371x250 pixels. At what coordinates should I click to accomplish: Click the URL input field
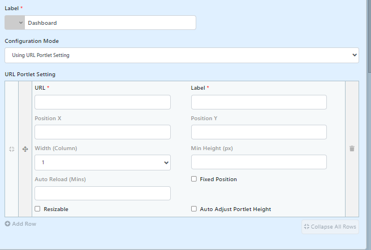102,102
